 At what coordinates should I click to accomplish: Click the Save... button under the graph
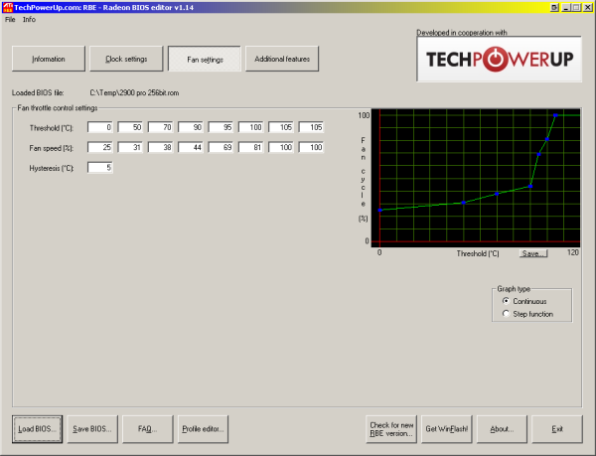(x=533, y=253)
